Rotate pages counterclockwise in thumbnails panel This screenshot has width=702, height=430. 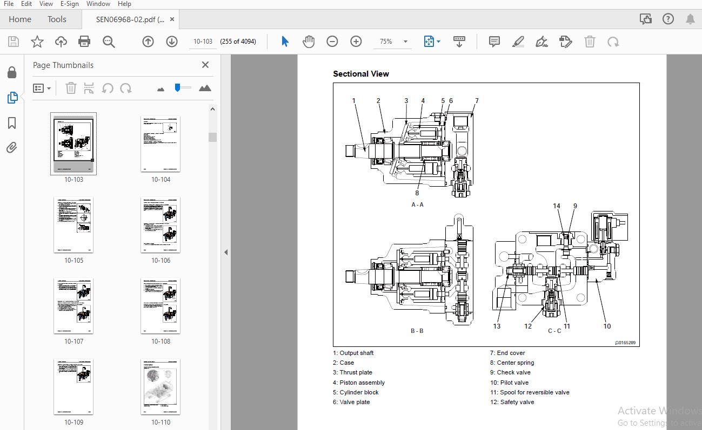pos(108,88)
